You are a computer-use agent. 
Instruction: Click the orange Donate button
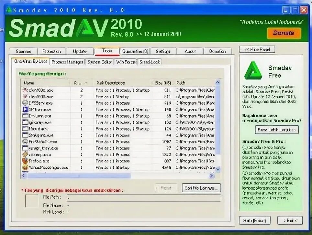(x=284, y=33)
